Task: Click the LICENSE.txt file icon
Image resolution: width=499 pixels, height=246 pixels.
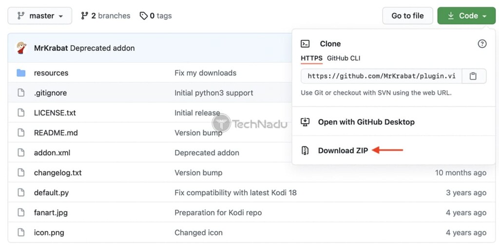Action: [x=21, y=113]
